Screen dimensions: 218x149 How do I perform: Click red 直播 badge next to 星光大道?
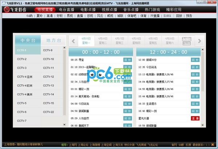(195, 118)
